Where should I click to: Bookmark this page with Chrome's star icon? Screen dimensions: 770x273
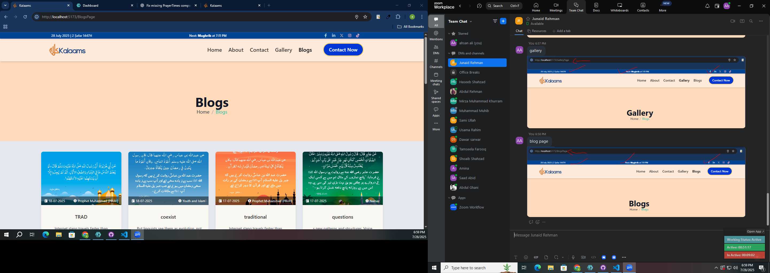point(365,17)
